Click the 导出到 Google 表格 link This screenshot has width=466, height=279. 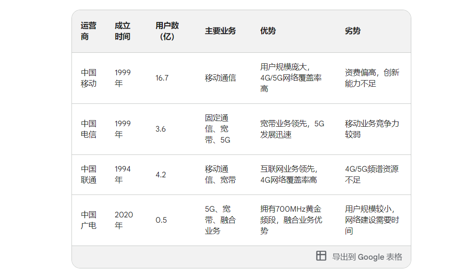[x=367, y=257]
